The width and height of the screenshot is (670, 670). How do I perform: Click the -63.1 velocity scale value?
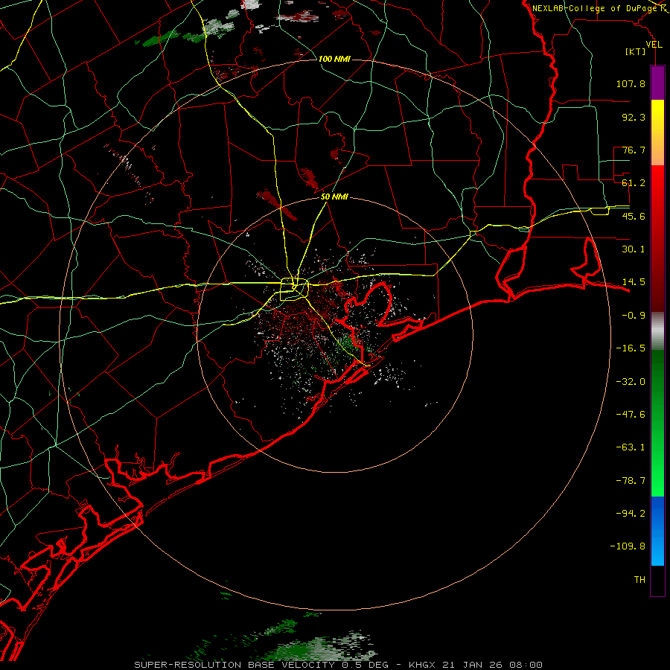tap(631, 447)
